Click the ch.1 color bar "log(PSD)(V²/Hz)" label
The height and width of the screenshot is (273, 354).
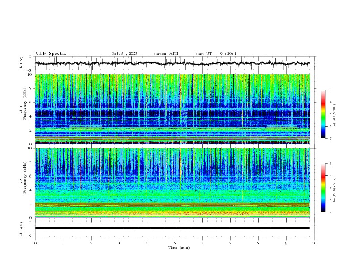coord(335,116)
